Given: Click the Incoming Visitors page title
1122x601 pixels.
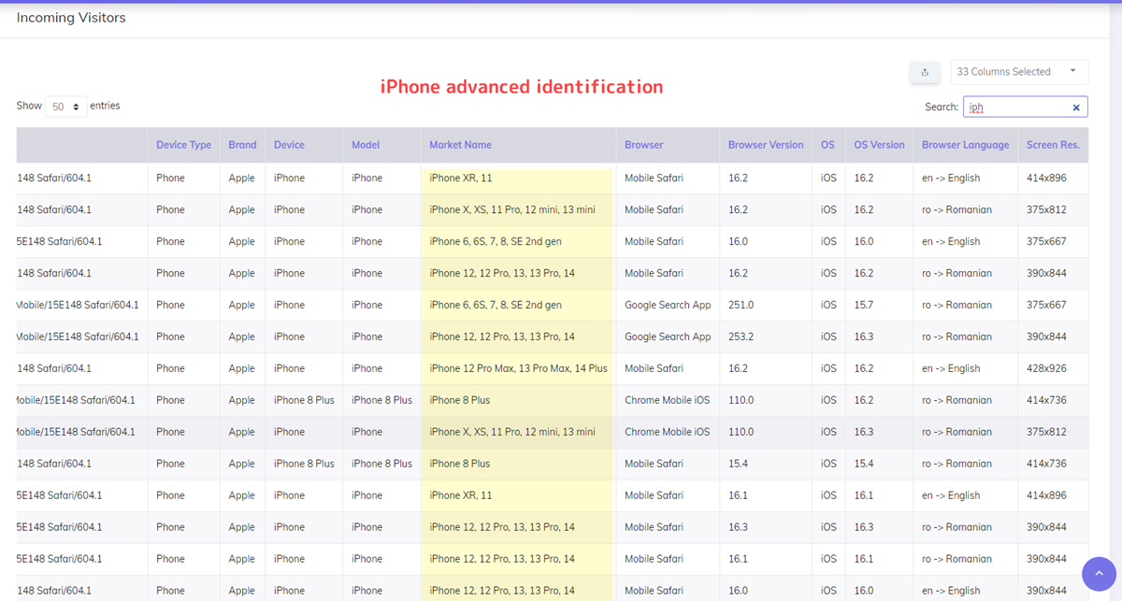Looking at the screenshot, I should [x=71, y=17].
